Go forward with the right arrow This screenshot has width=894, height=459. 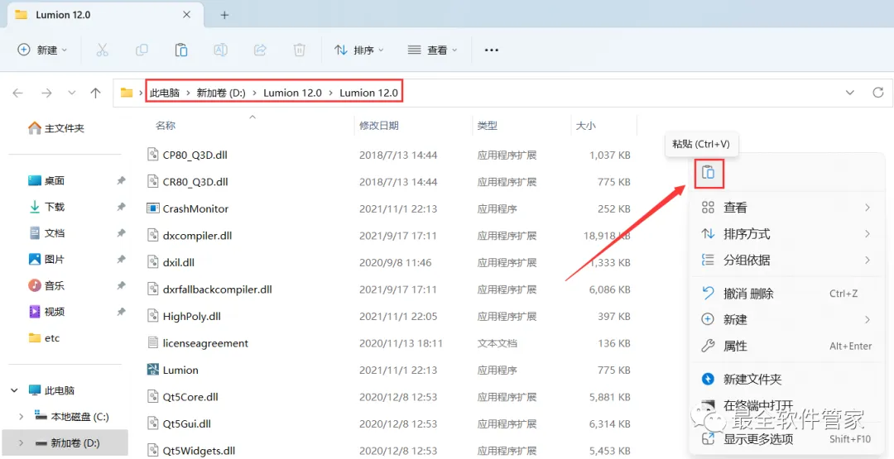point(46,93)
